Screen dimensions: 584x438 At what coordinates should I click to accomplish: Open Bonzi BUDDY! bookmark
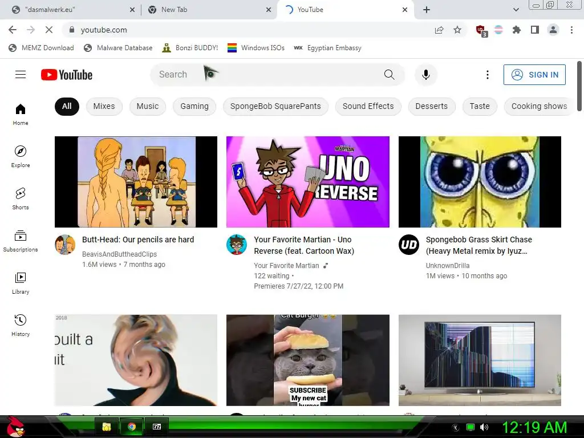tap(190, 48)
